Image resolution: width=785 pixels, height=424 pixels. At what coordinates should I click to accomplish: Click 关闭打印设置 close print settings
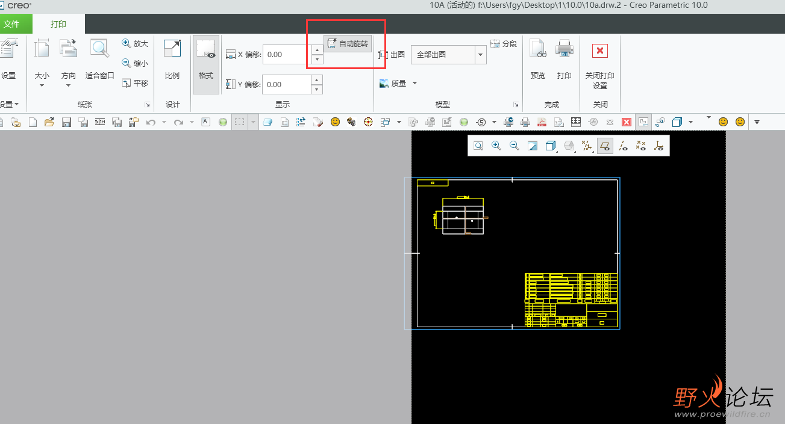[600, 65]
